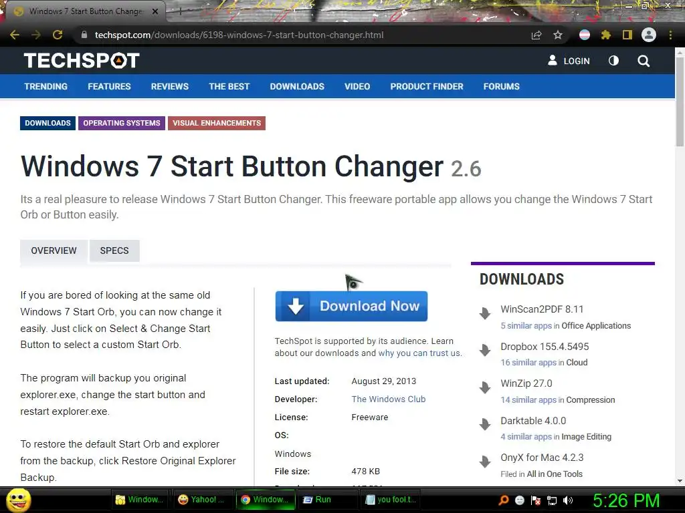Screen dimensions: 685x513
Task: Open the browser side panel icon
Action: (627, 35)
